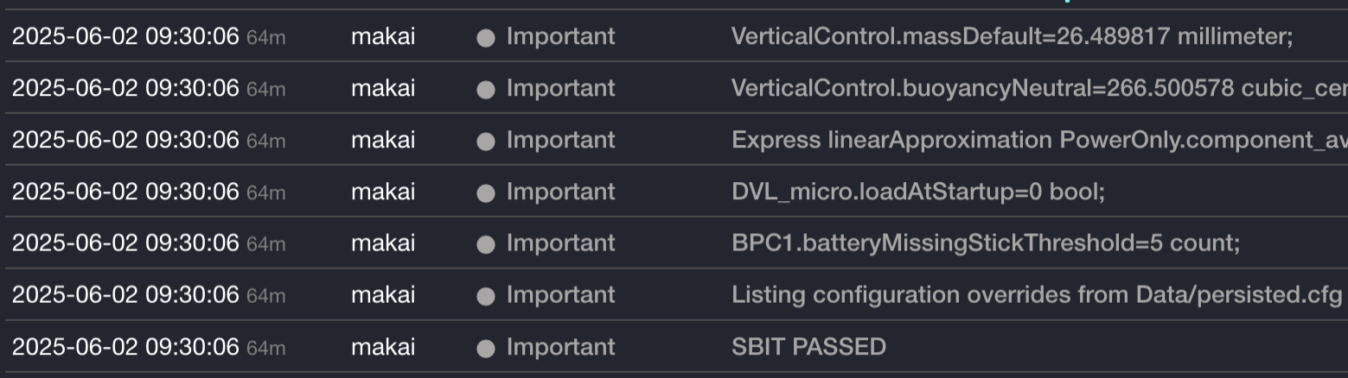The height and width of the screenshot is (378, 1348).
Task: Click the makai vehicle name on the SBIT row
Action: [382, 347]
